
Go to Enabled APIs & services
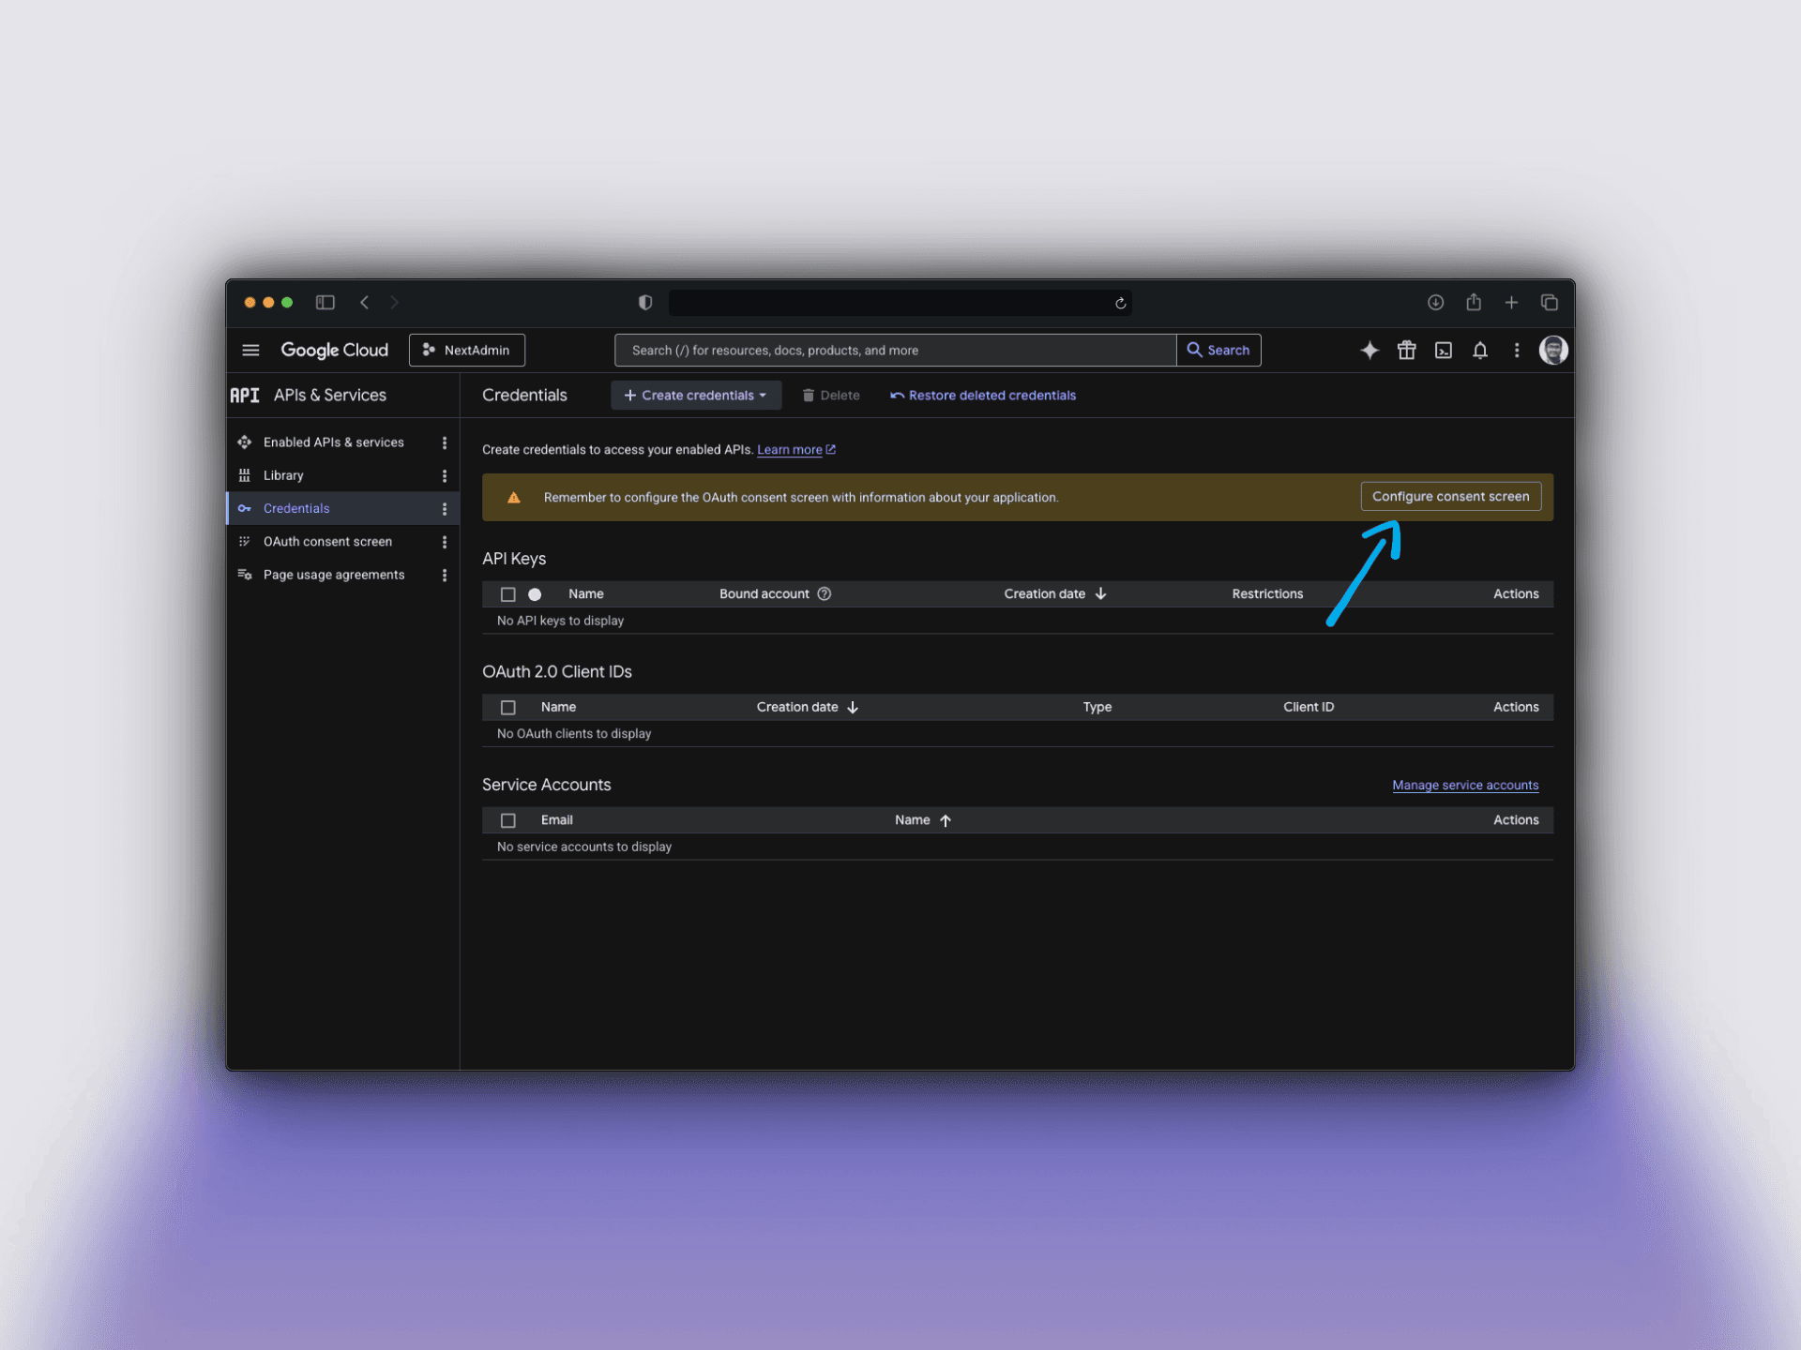(x=333, y=442)
